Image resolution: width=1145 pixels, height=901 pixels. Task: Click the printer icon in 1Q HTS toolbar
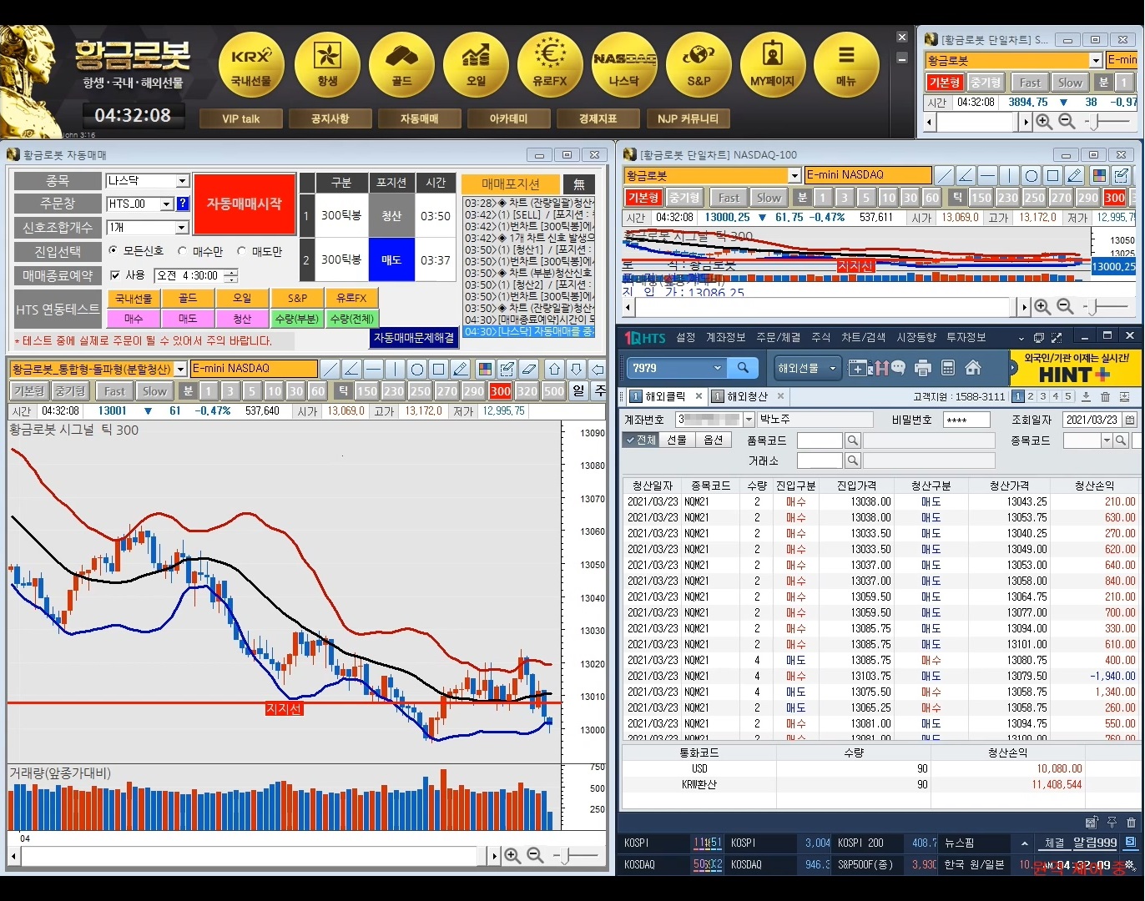pos(923,368)
